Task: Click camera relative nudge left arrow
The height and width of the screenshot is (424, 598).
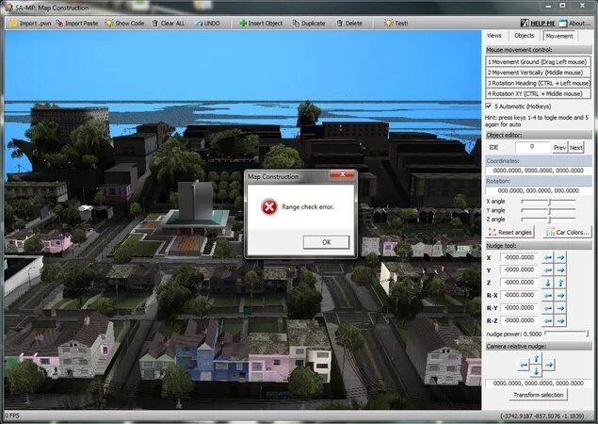Action: coord(524,366)
